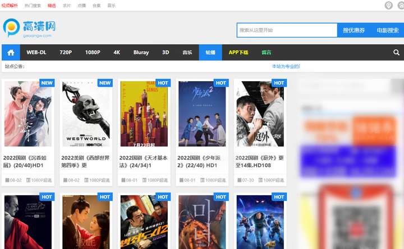Open title 2022国剧《庭外》更至14集
404x249 pixels.
[259, 162]
